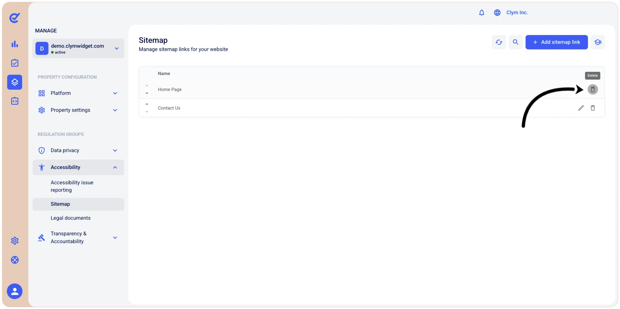Open the demo.clymwidget.com property dropdown
This screenshot has height=309, width=620.
pyautogui.click(x=78, y=49)
